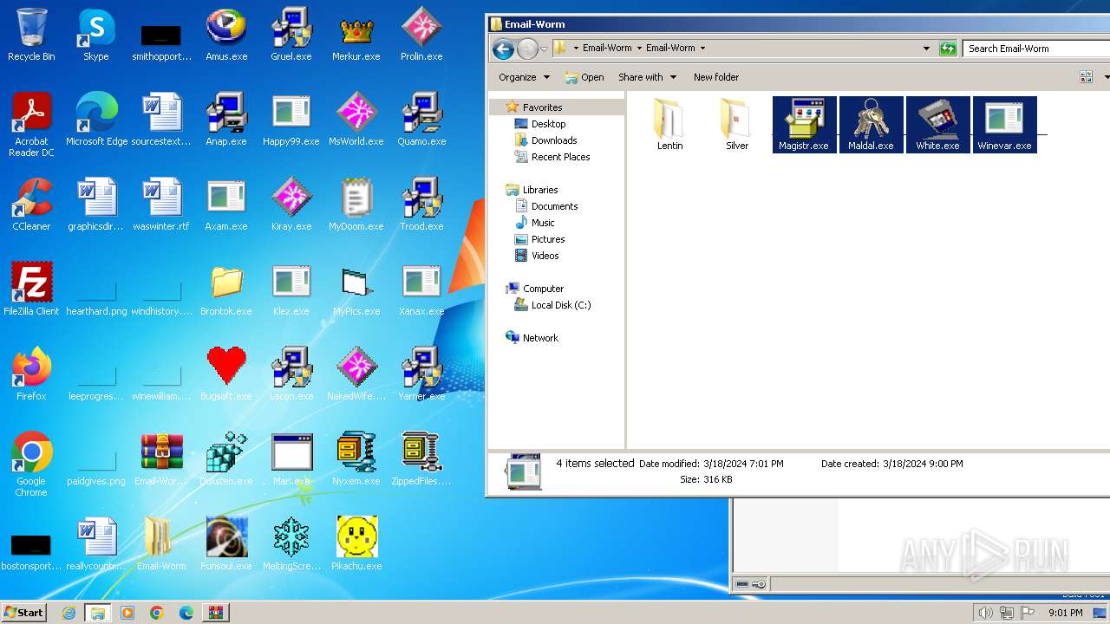The image size is (1110, 624).
Task: Select the MsWorld.exe desktop icon
Action: pyautogui.click(x=356, y=120)
